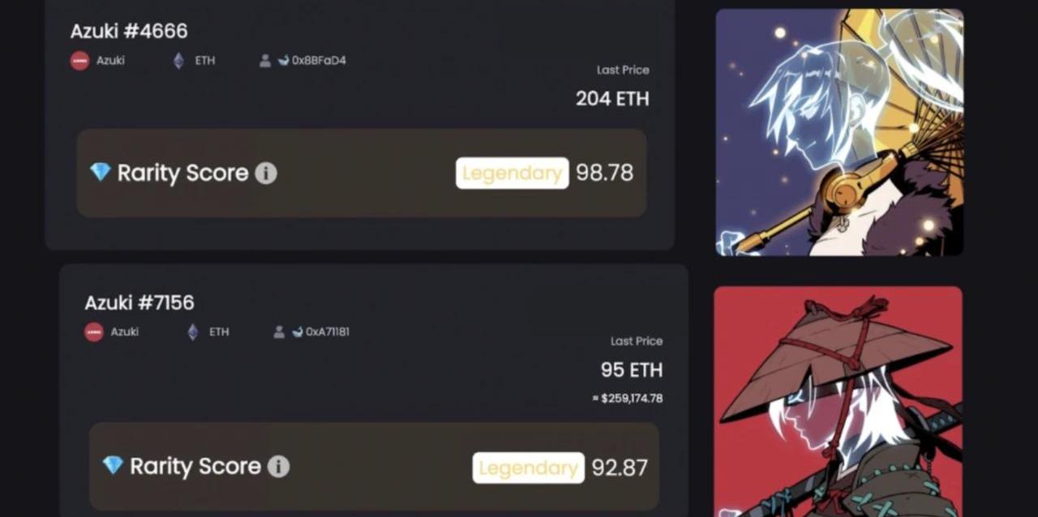Click the owner person icon for #4666
Screen dimensions: 1038x517
click(265, 61)
